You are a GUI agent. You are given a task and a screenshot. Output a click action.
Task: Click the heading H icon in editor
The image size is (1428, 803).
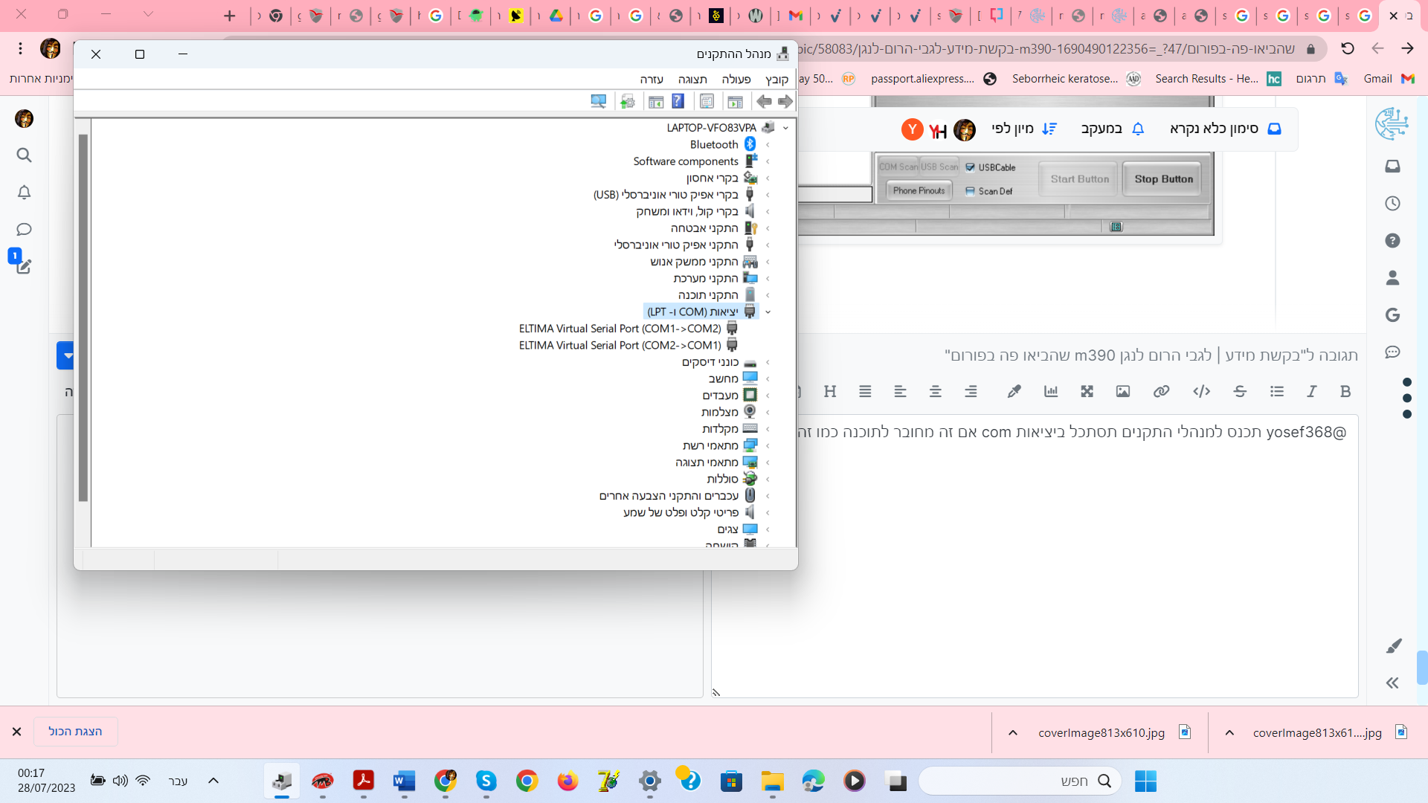(x=830, y=392)
